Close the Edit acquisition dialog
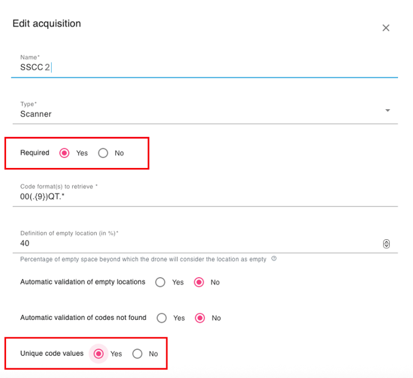 (x=386, y=28)
